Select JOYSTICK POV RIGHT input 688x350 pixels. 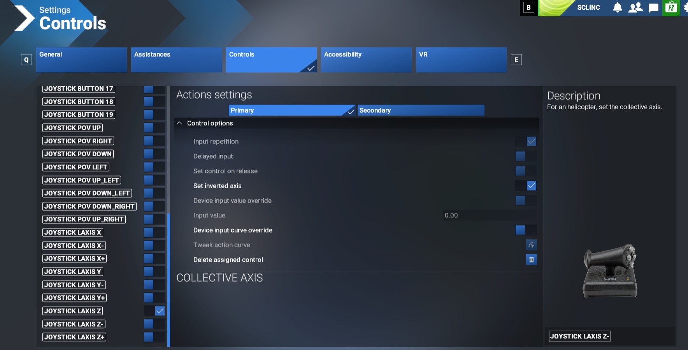[78, 141]
